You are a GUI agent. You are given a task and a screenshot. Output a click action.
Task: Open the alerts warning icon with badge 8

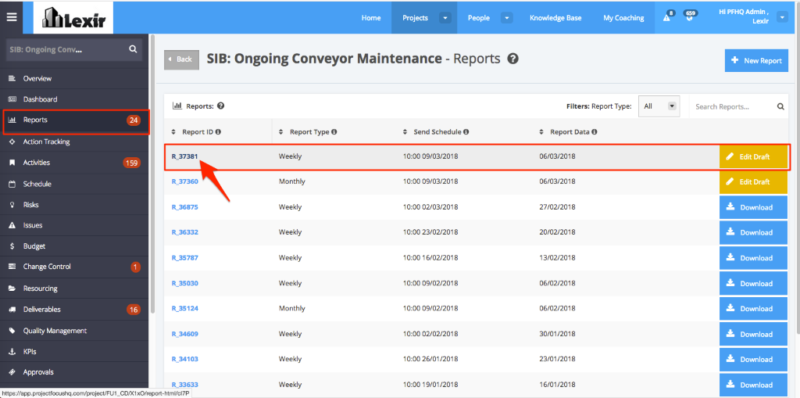667,17
